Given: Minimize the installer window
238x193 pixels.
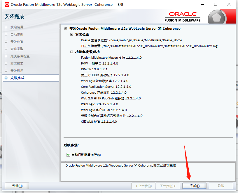Looking at the screenshot, I should pos(202,5).
